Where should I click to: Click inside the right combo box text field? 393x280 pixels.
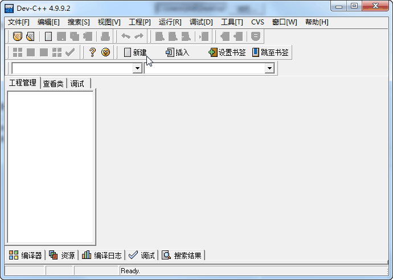coord(204,68)
